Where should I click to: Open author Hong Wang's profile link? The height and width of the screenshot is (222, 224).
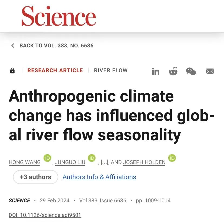tap(25, 162)
